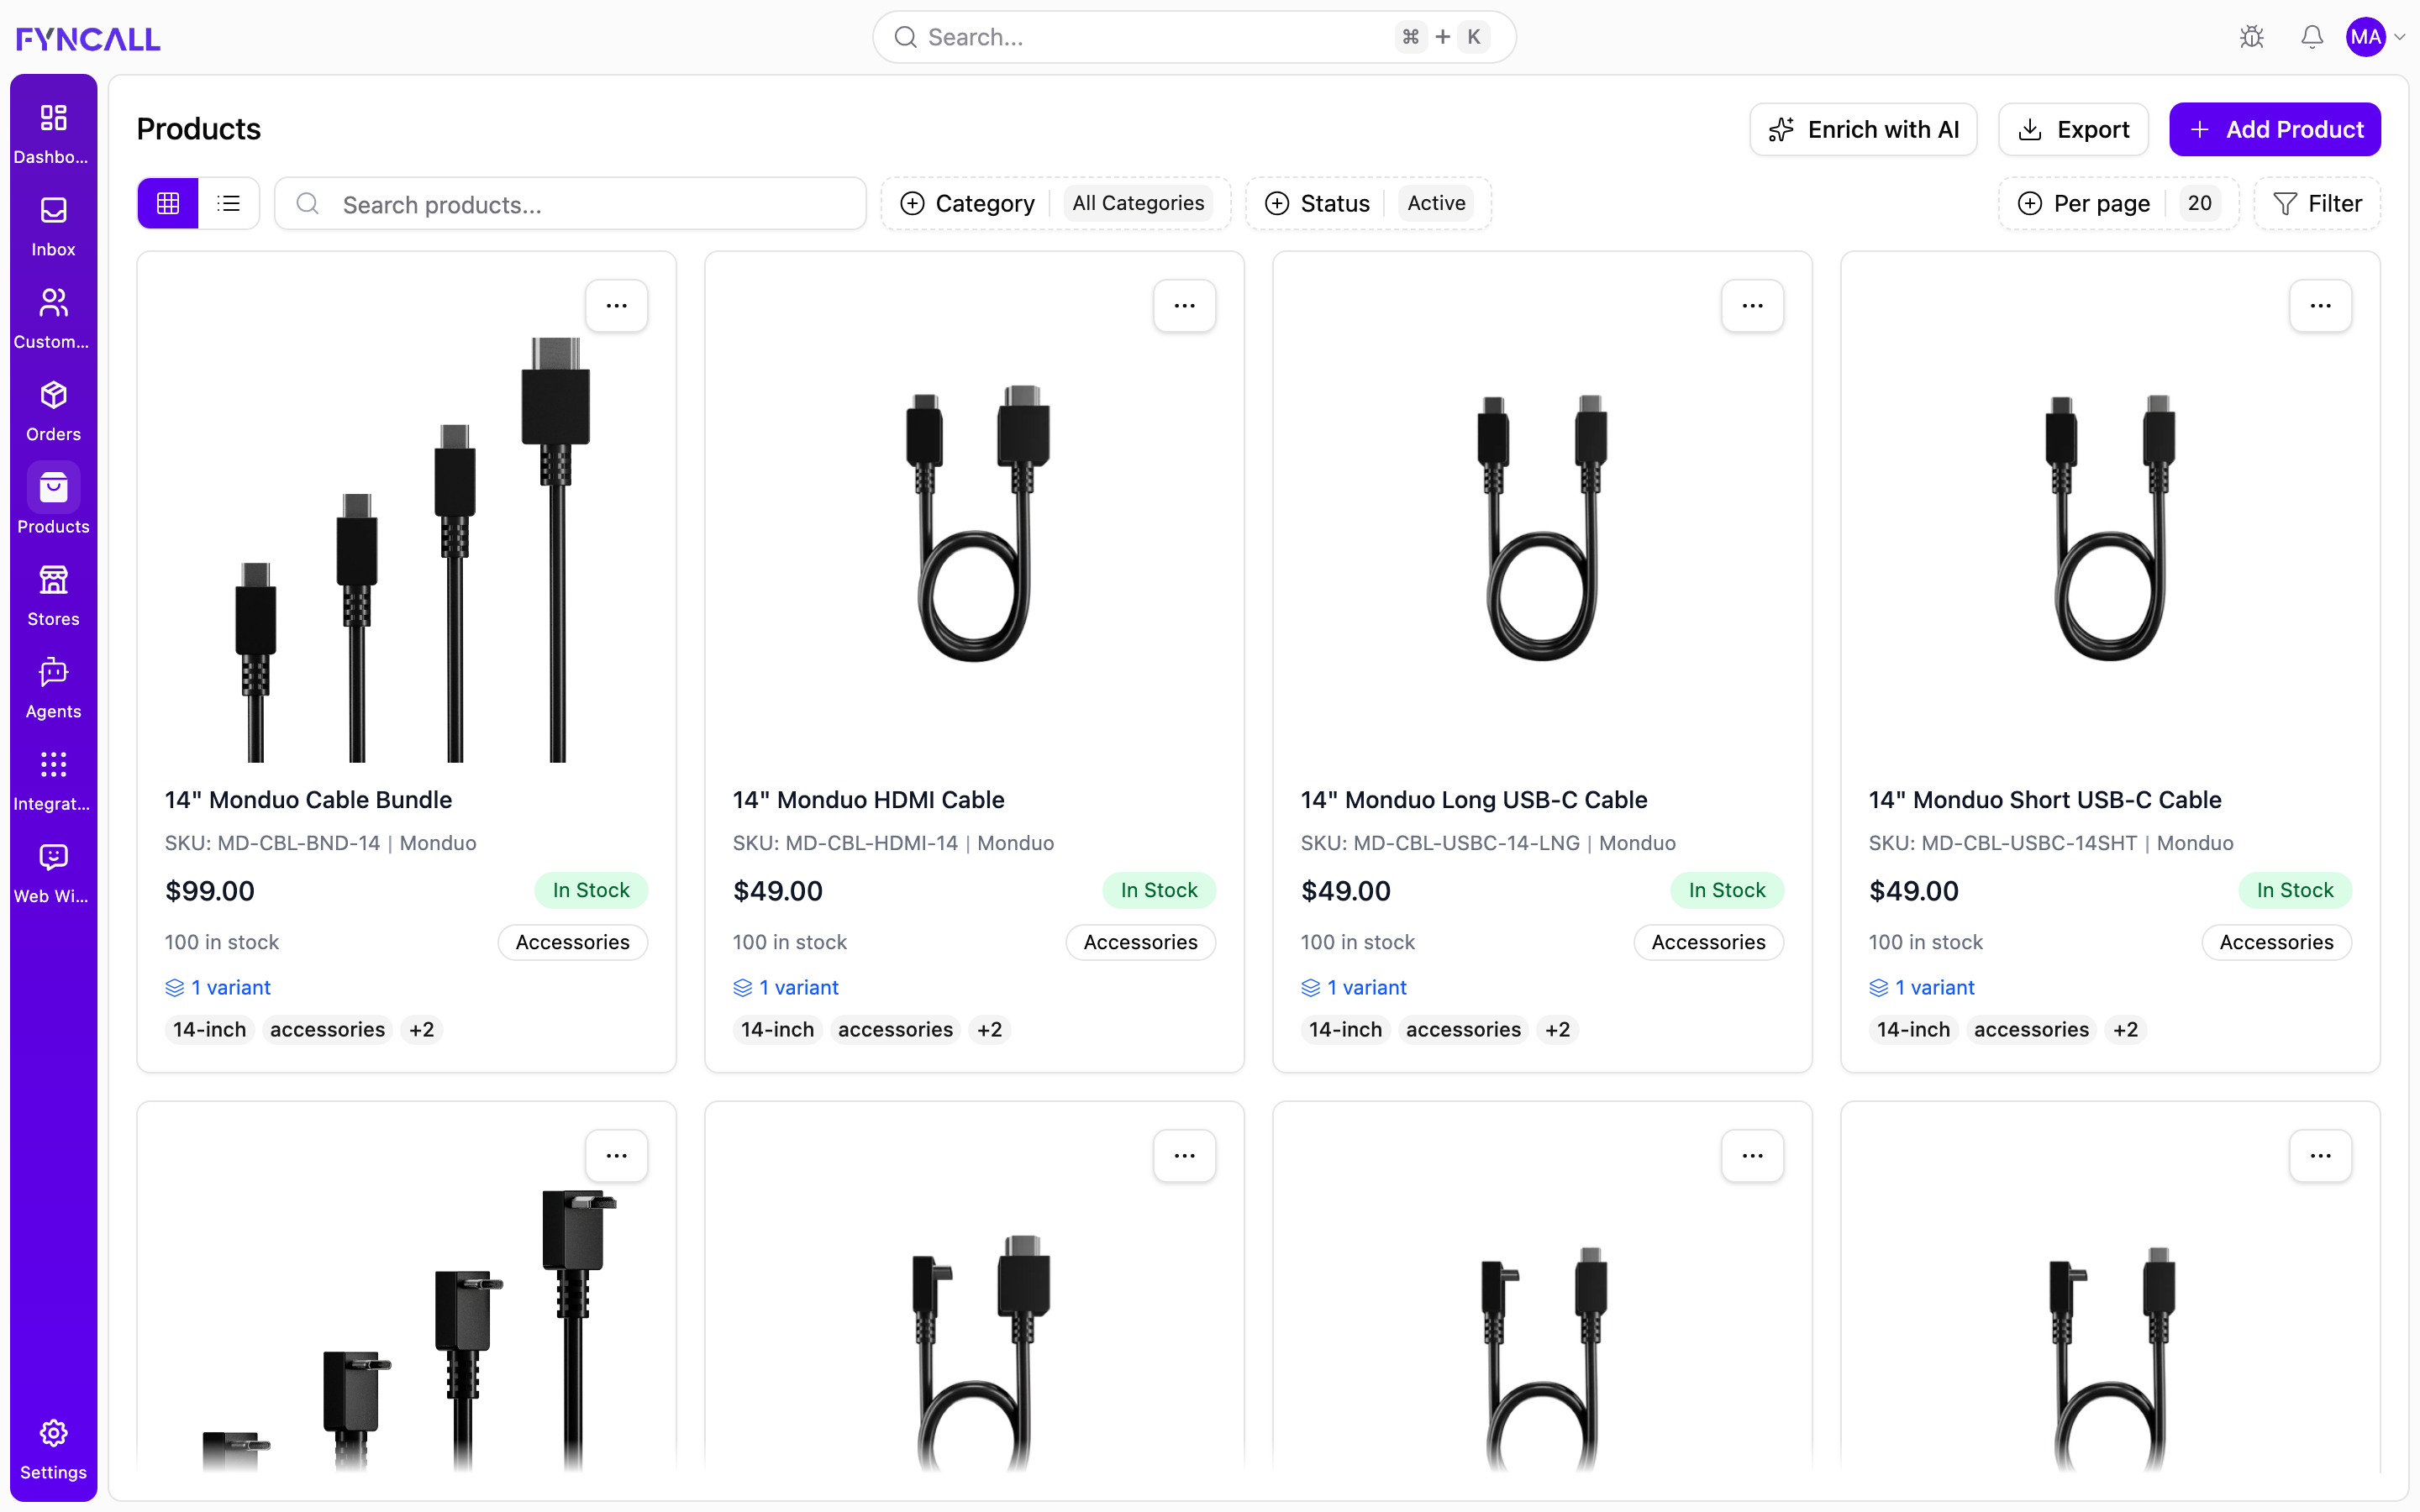The width and height of the screenshot is (2420, 1512).
Task: Open the Category filter dropdown
Action: pyautogui.click(x=1055, y=203)
